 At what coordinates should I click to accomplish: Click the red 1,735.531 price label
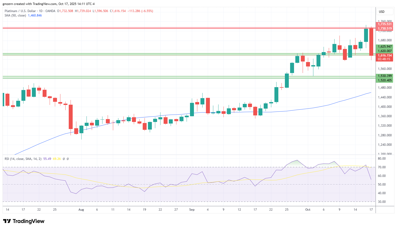pyautogui.click(x=384, y=24)
